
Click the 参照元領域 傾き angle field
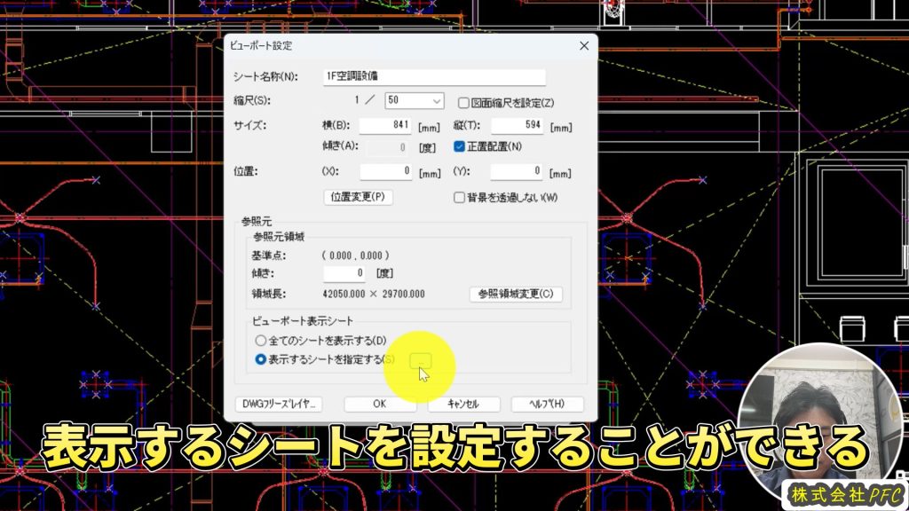(344, 273)
